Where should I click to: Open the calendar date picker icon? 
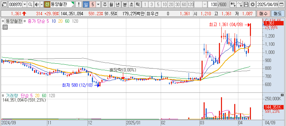pos(282,4)
